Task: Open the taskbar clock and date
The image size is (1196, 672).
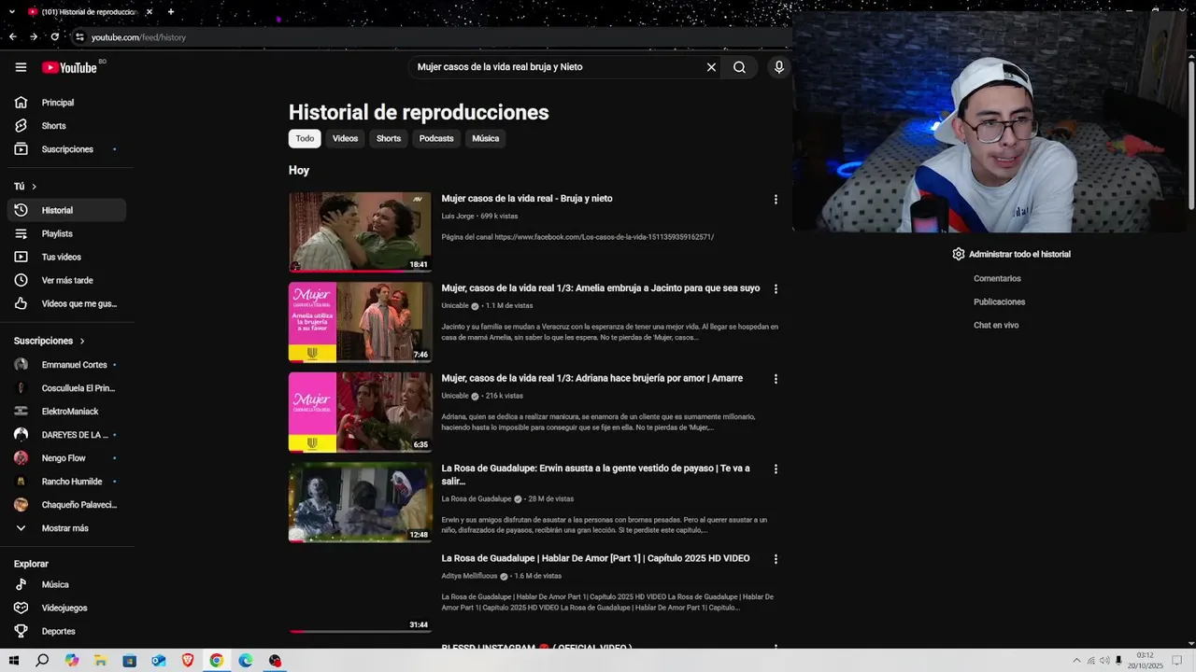Action: coord(1145,661)
